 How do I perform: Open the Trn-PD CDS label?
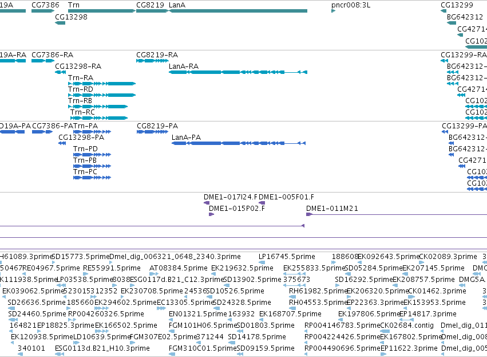[85, 149]
